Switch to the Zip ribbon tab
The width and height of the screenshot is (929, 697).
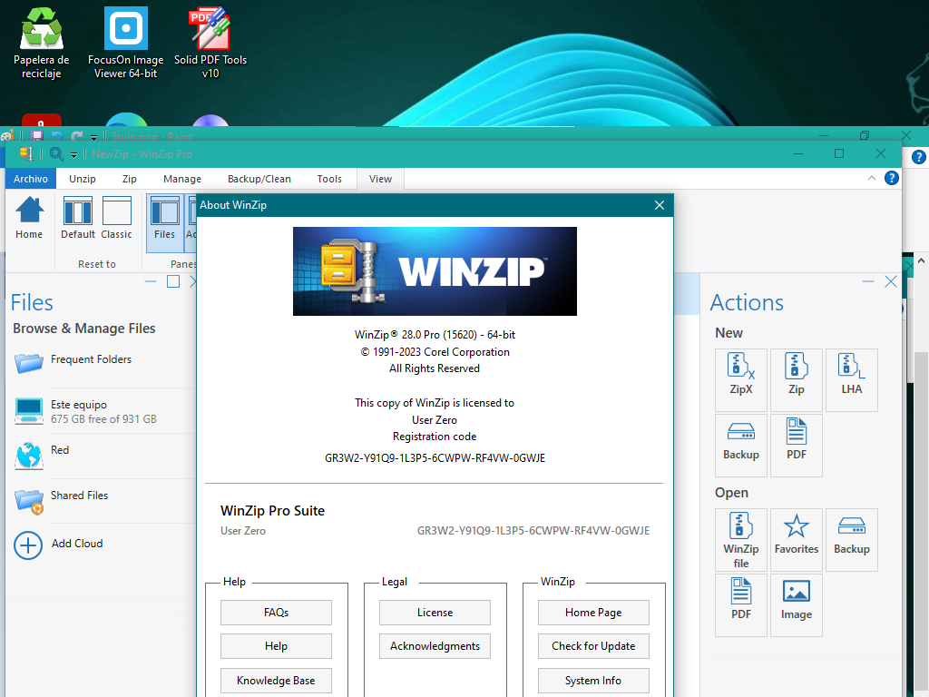pos(129,179)
